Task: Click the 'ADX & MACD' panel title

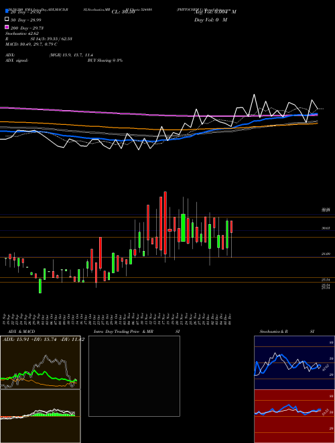Action: point(21,332)
